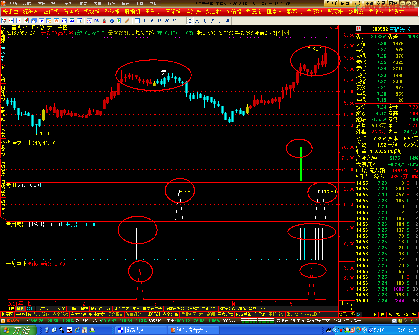Click the red square panel icon above chart

[x=336, y=27]
